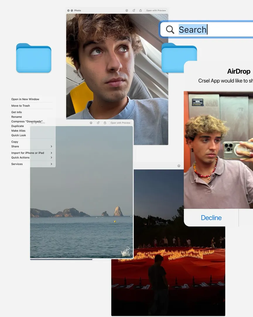The image size is (253, 317).
Task: Click the Share icon in top Photo window
Action: pos(141,10)
